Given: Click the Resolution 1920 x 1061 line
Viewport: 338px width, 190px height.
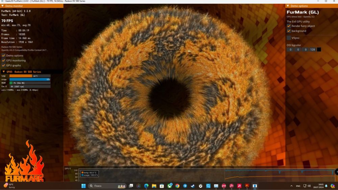Looking at the screenshot, I should click(x=17, y=42).
